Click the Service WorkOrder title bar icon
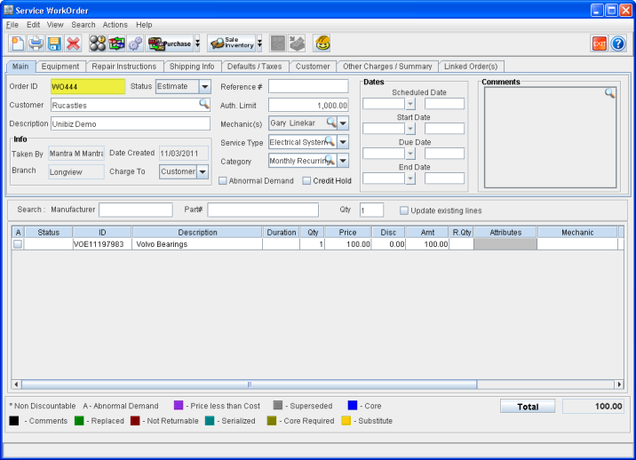This screenshot has height=460, width=636. (x=9, y=10)
